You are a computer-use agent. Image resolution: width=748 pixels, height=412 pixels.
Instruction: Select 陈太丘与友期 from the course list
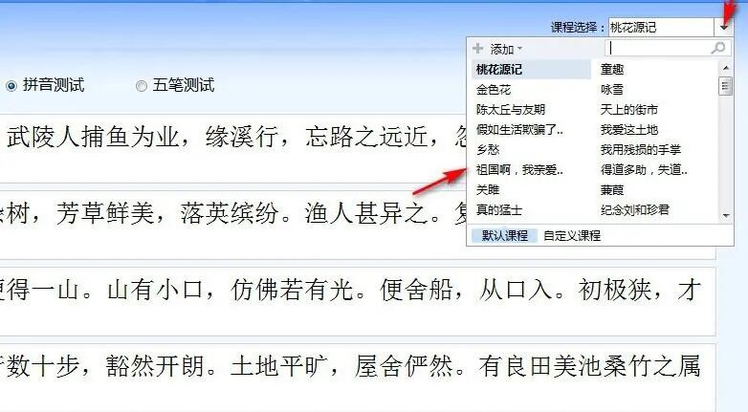point(511,110)
